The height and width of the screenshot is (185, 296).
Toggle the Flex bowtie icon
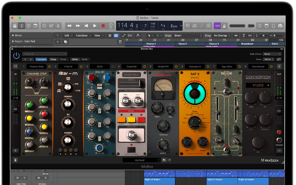[x=130, y=35]
